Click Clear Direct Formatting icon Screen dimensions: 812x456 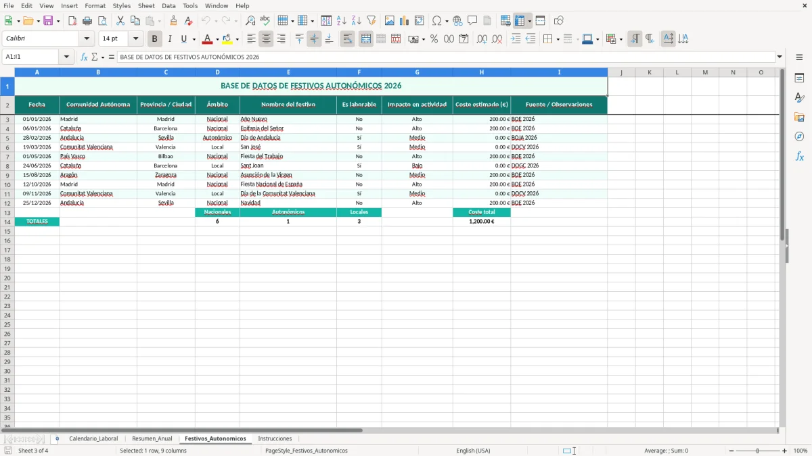188,21
